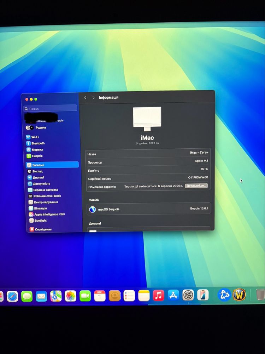Click the Інформація title in the toolbar

(x=108, y=98)
